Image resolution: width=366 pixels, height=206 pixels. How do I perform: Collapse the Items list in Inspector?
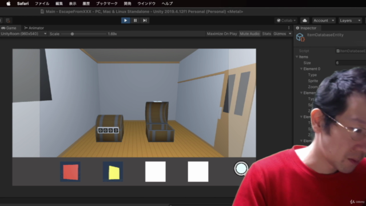pos(297,57)
